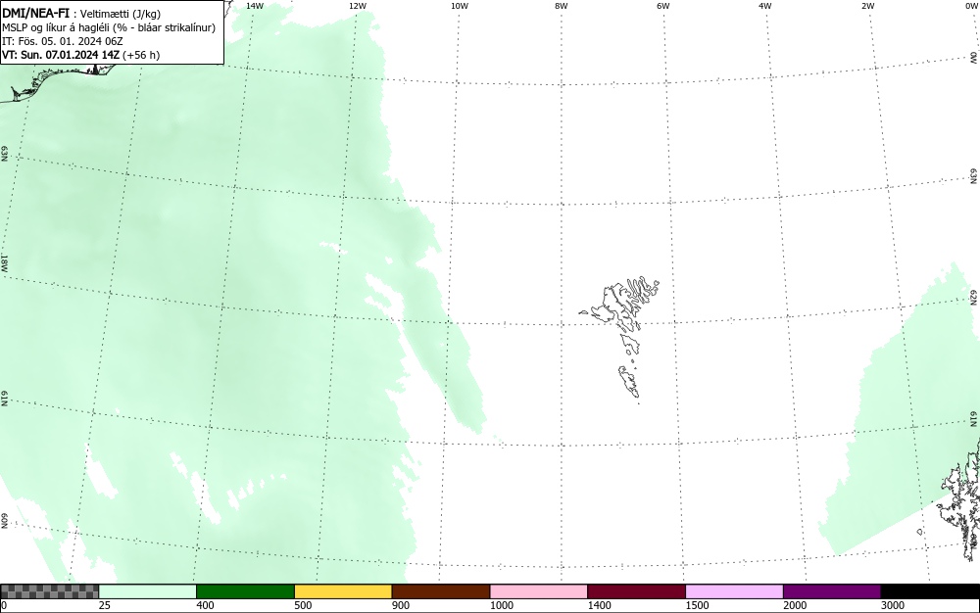This screenshot has width=980, height=613.
Task: Click the legend value 1000
Action: [x=501, y=605]
